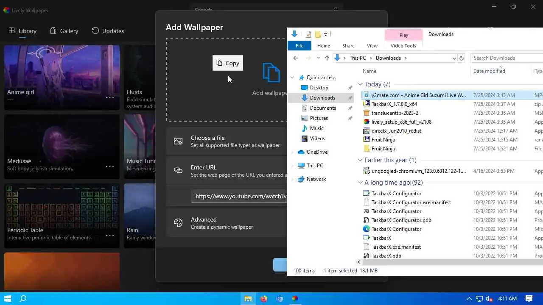Screen dimensions: 543x305
Task: Open the Updates tab in Lively Wallpaper
Action: (x=108, y=31)
